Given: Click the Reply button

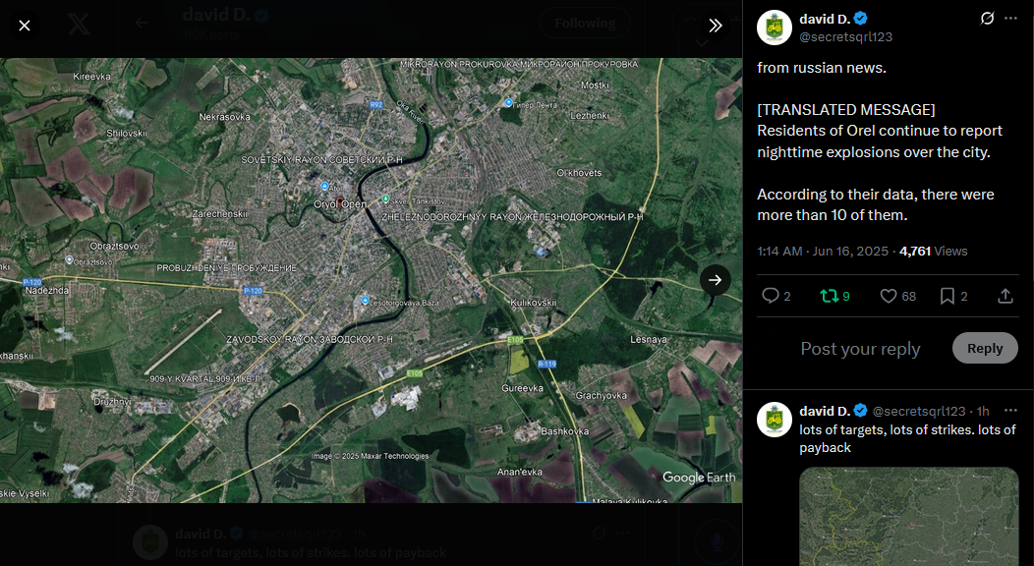Looking at the screenshot, I should click(985, 348).
